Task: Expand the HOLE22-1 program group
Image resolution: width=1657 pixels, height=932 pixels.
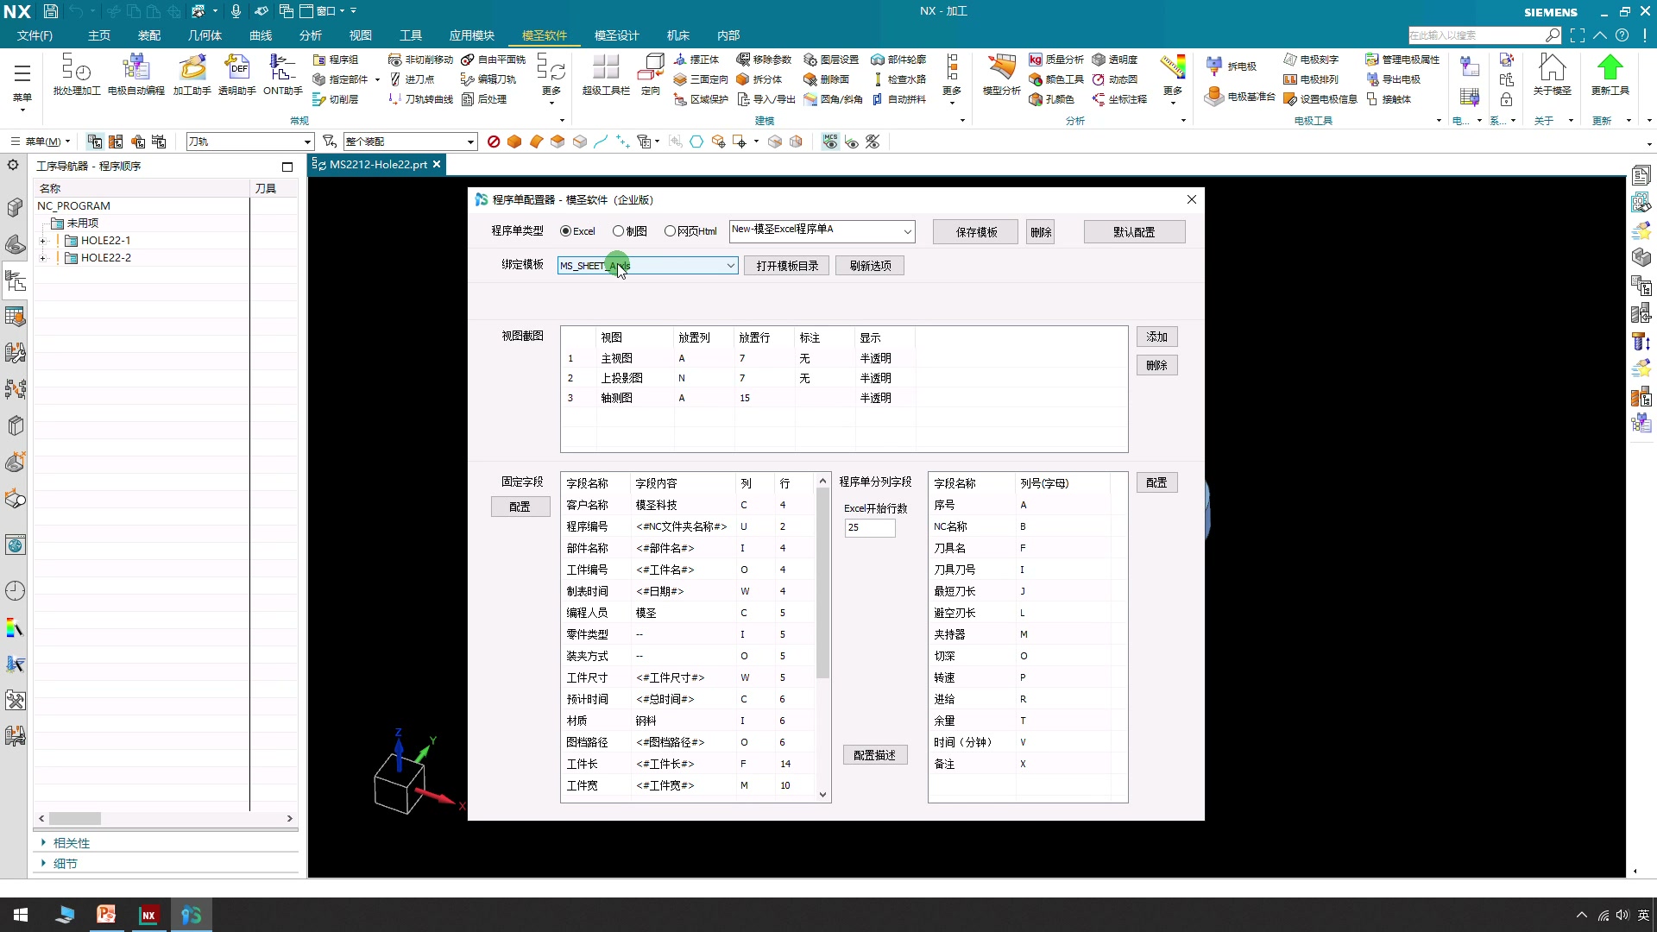Action: point(42,241)
